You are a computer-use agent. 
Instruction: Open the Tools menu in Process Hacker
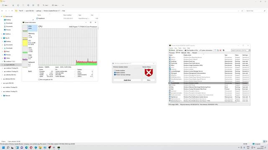pos(180,48)
